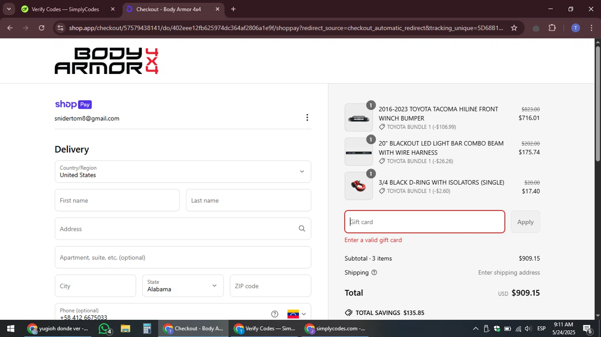601x337 pixels.
Task: Click the winch bumper discount tag icon
Action: tap(382, 127)
